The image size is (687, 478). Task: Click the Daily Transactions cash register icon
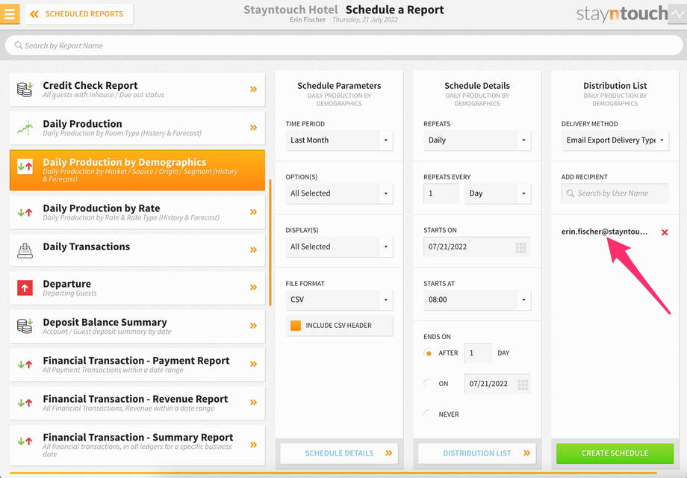(25, 250)
